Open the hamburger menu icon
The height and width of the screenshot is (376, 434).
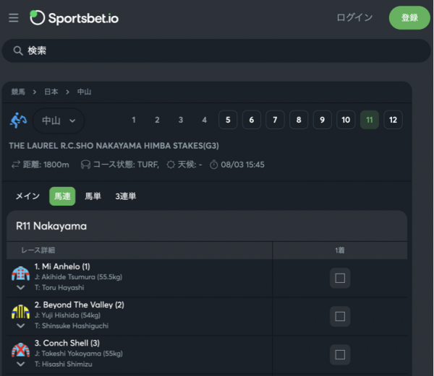[x=13, y=18]
